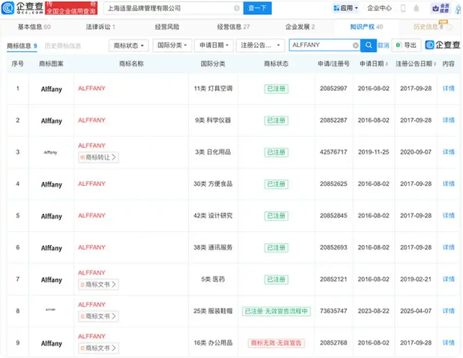Open ALFFANY name link in row 2
Image resolution: width=463 pixels, height=358 pixels.
[x=91, y=120]
